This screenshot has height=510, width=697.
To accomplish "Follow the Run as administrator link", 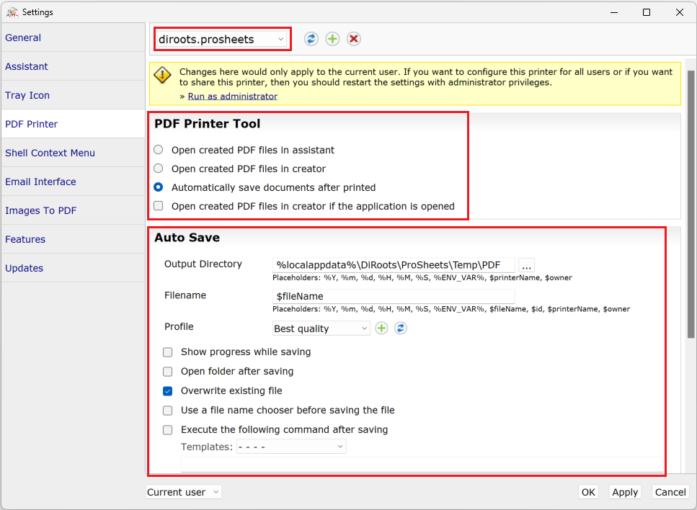I will 232,97.
